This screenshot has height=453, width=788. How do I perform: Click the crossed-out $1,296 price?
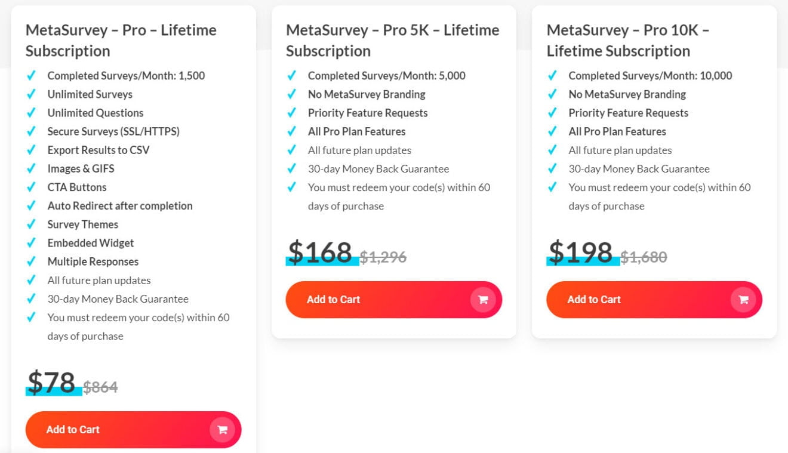pos(384,257)
